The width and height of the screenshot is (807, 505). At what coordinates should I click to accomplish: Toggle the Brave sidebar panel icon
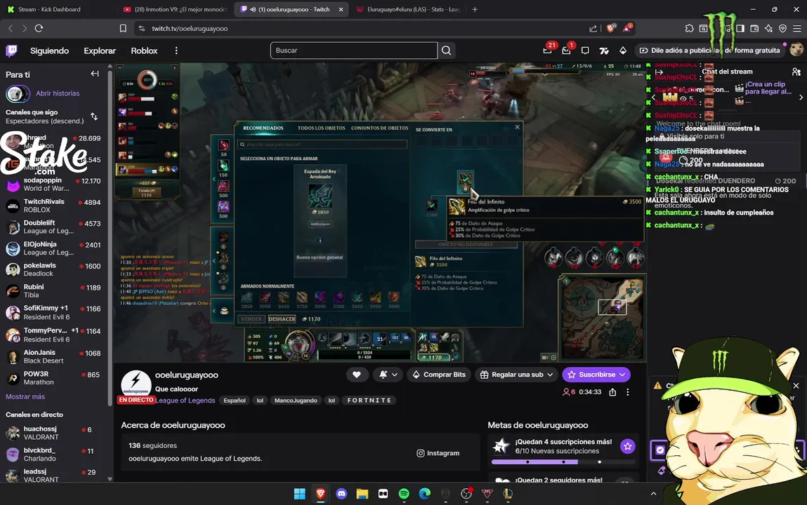[740, 28]
